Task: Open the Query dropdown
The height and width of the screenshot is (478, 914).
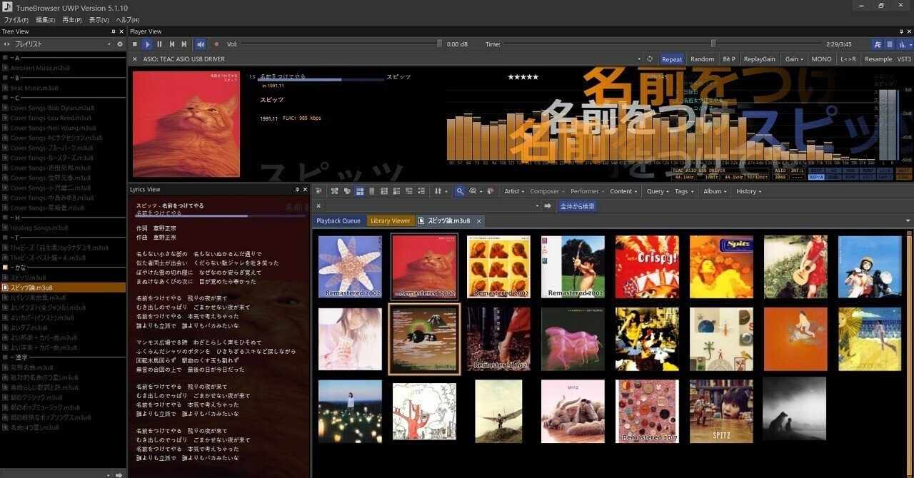Action: (658, 191)
